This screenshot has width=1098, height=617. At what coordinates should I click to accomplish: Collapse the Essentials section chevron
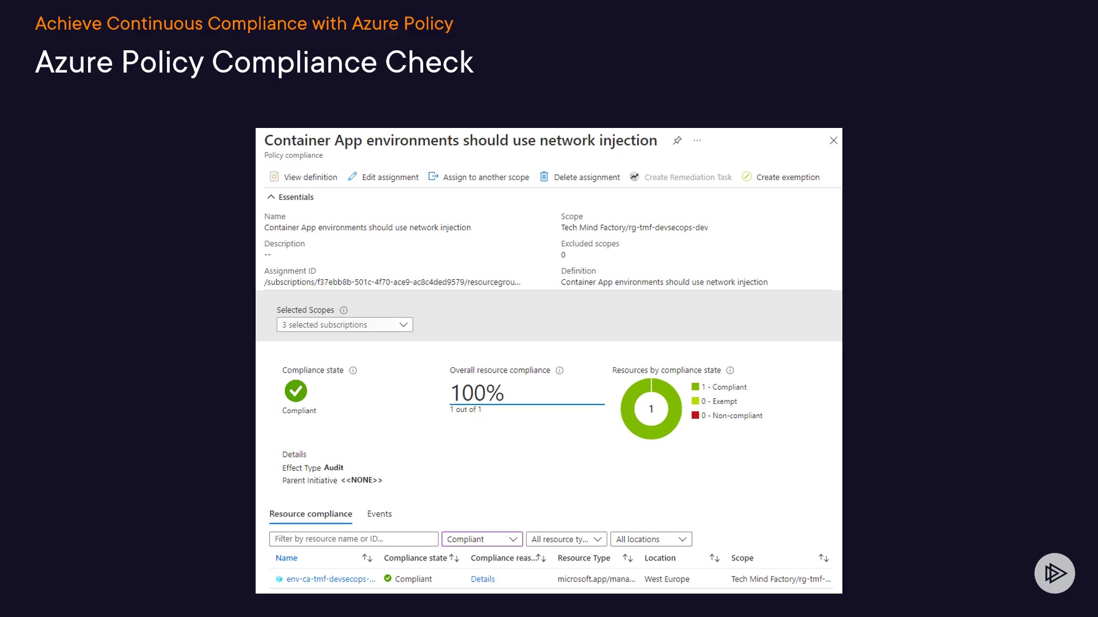point(271,197)
